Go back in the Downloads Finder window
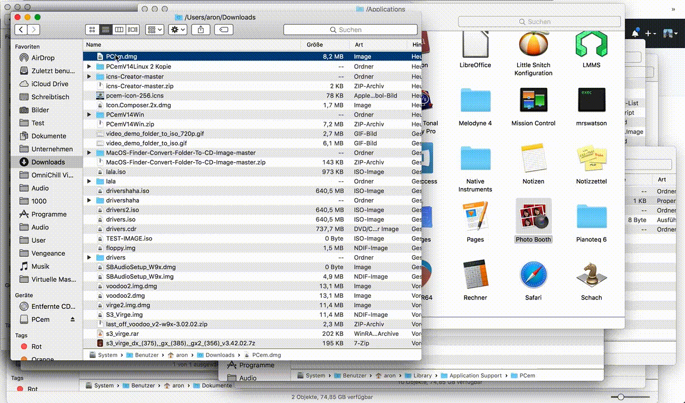685x403 pixels. (x=21, y=30)
